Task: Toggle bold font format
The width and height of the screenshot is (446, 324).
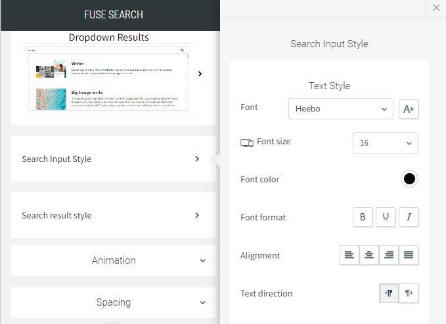Action: click(x=363, y=218)
